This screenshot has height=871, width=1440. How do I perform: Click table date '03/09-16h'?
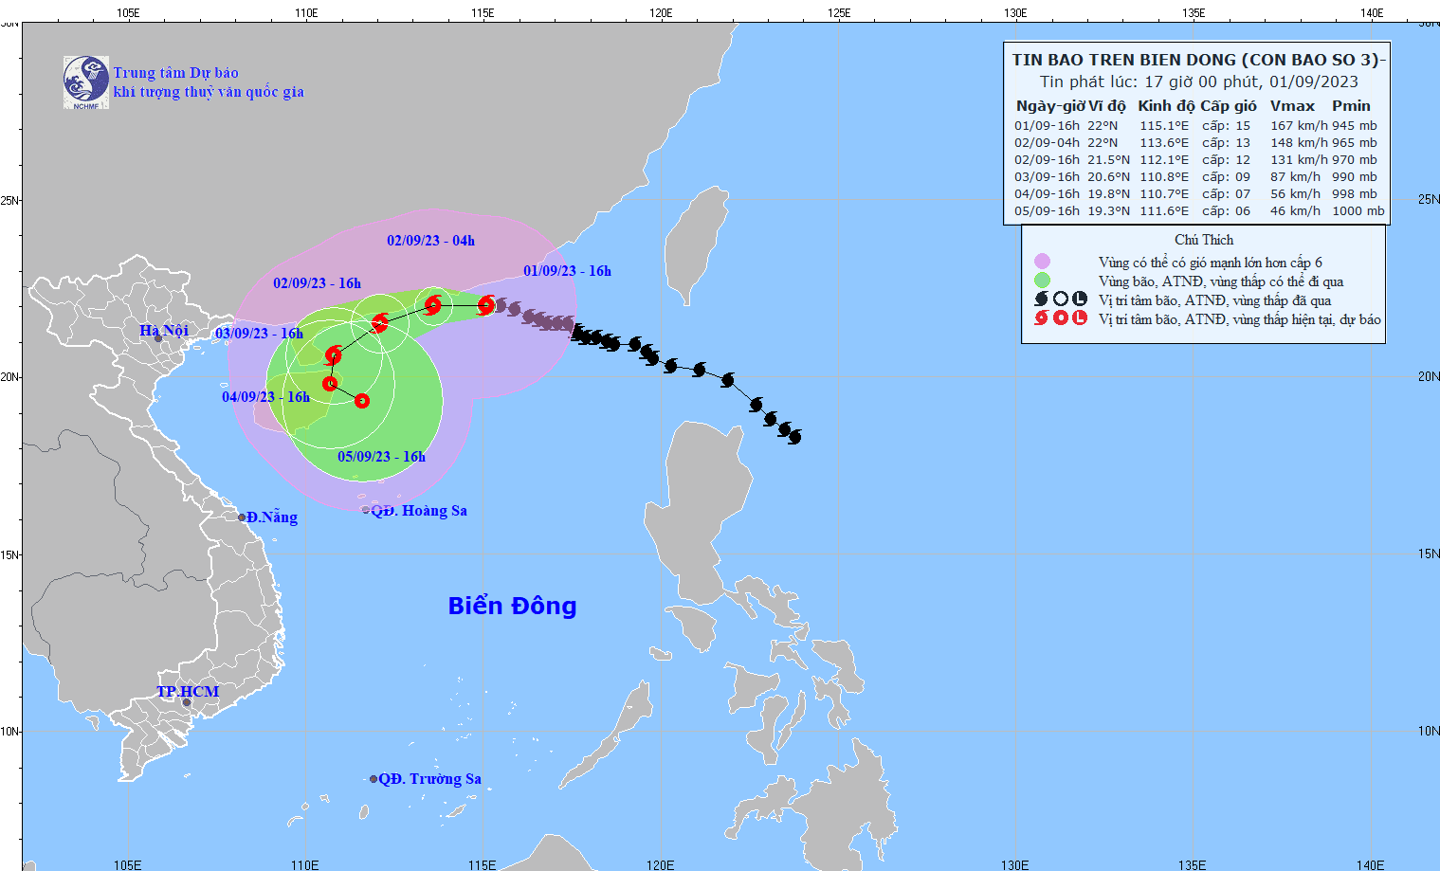click(1047, 176)
